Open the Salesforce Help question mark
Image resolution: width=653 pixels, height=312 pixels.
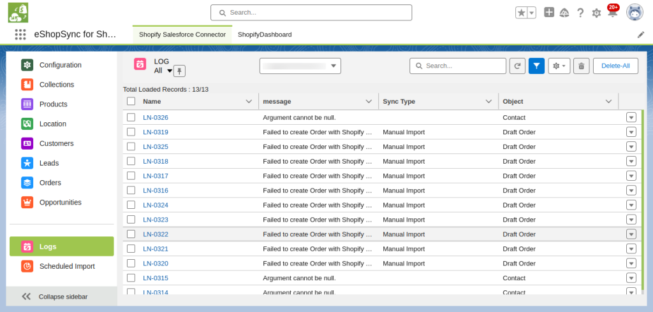(x=580, y=13)
